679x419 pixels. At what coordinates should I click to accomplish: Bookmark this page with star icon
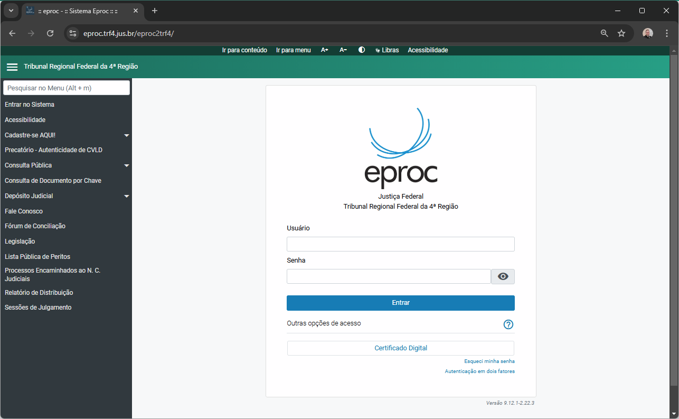coord(621,33)
